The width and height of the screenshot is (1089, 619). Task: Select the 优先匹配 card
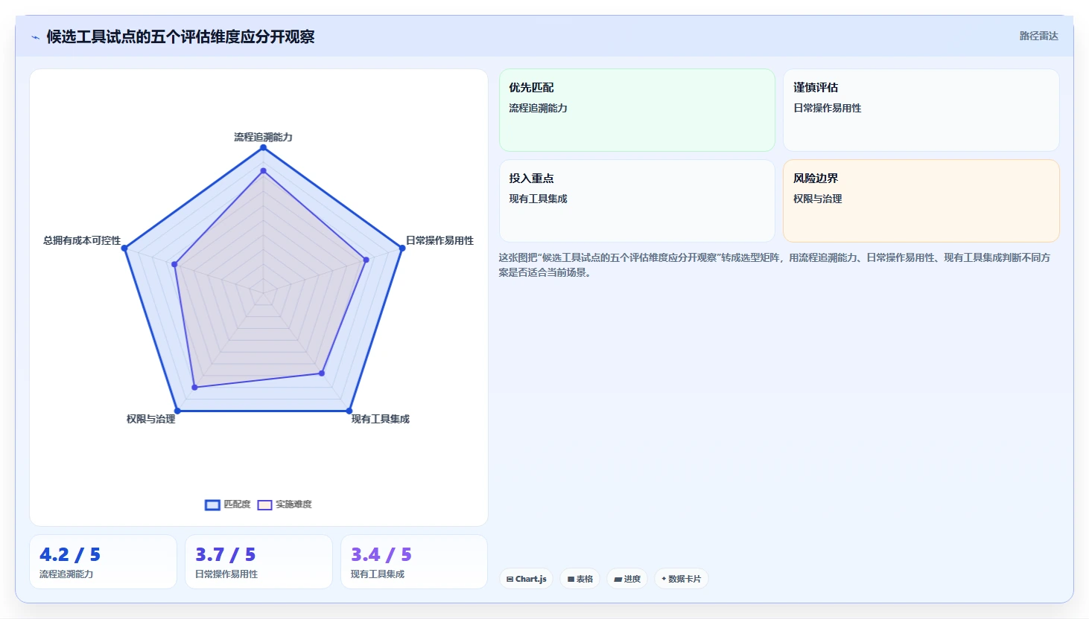pyautogui.click(x=637, y=110)
